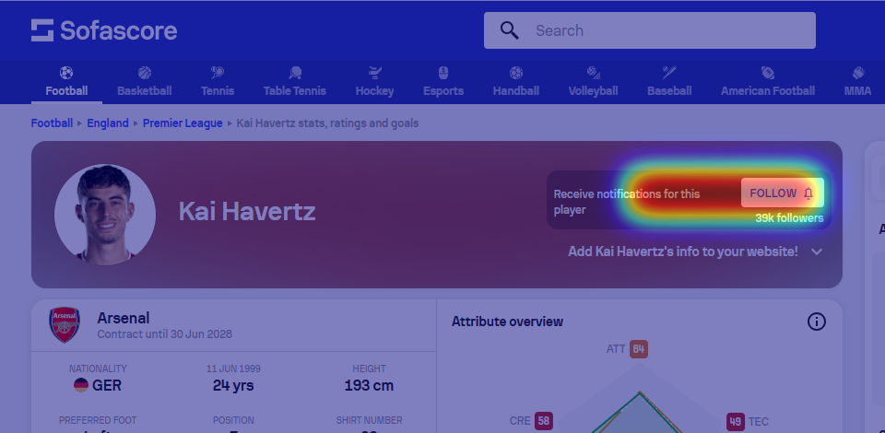
Task: Select the American Football icon
Action: [768, 73]
